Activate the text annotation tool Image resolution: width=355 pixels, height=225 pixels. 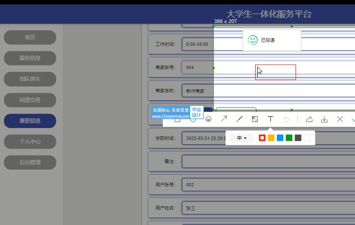coord(270,119)
